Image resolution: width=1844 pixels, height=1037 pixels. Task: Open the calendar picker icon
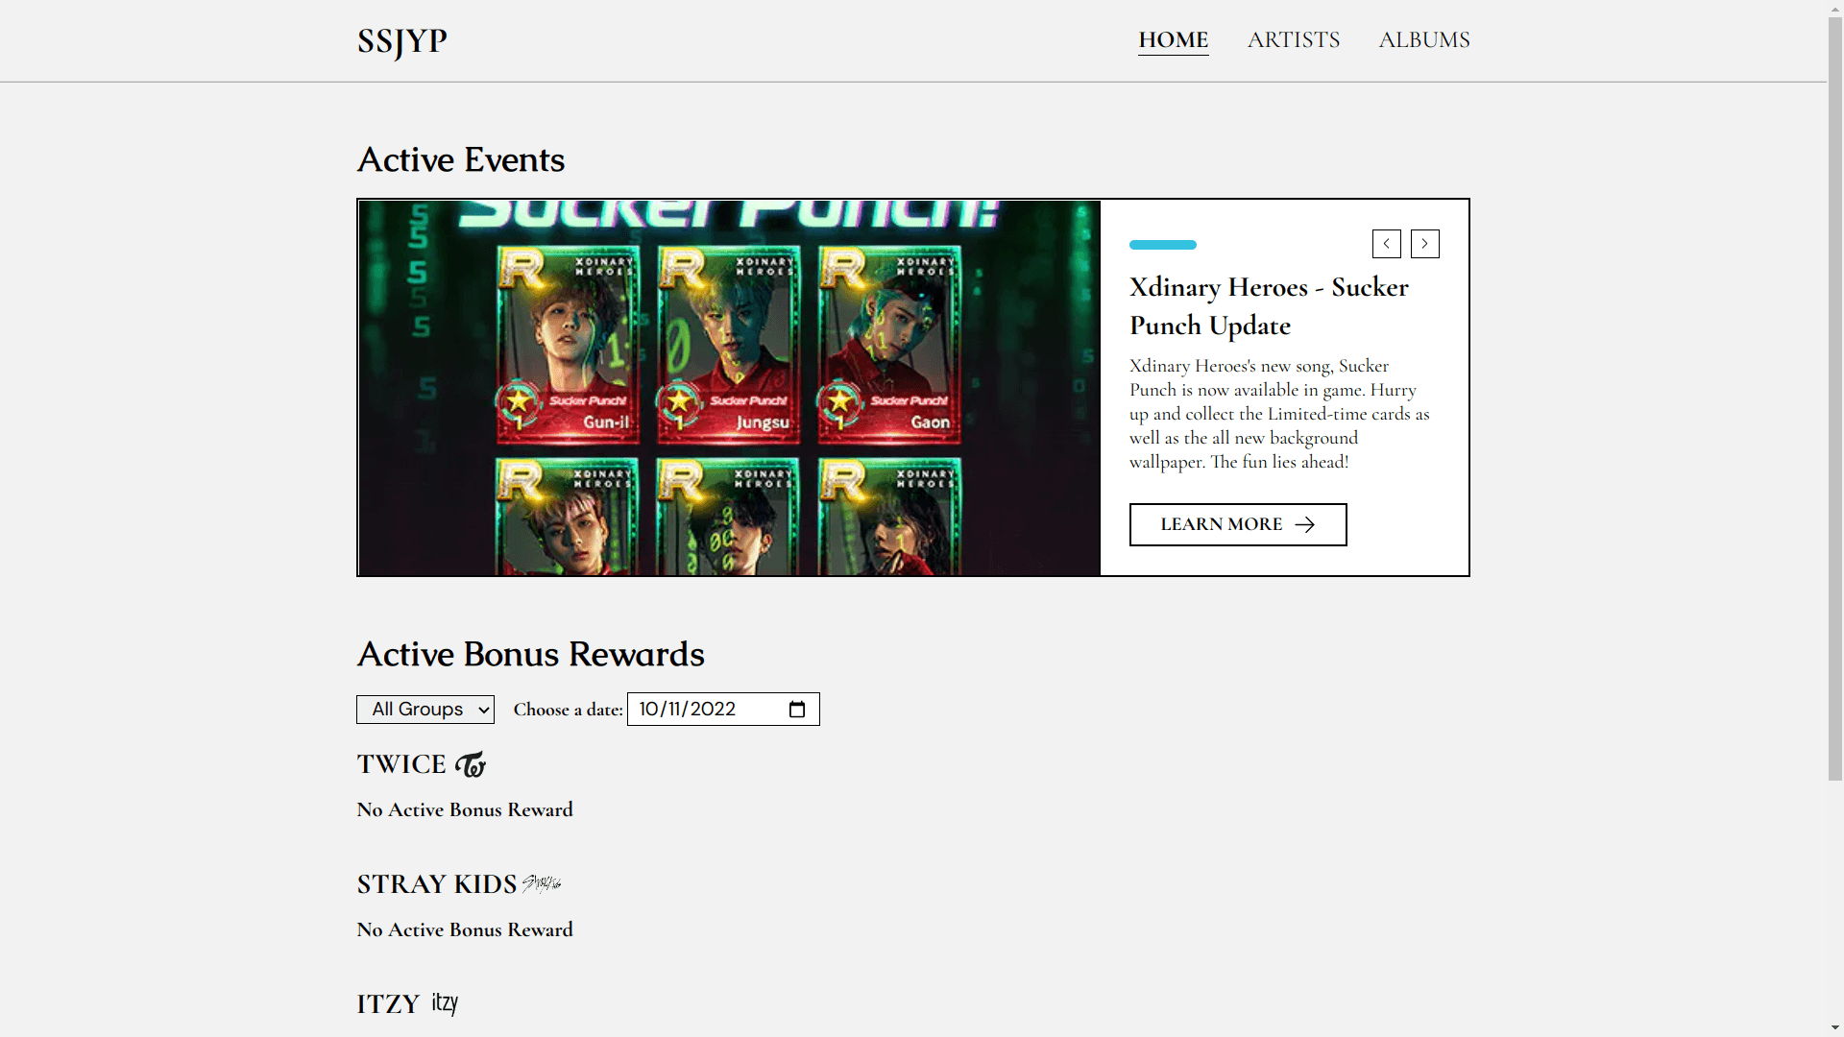(x=796, y=710)
